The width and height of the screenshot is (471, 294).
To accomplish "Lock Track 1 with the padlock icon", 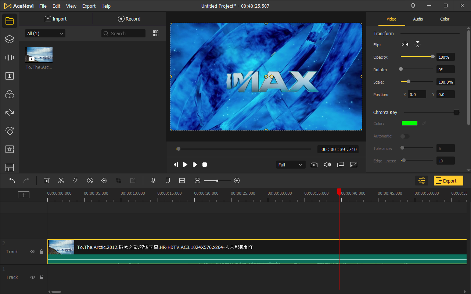I will click(42, 277).
